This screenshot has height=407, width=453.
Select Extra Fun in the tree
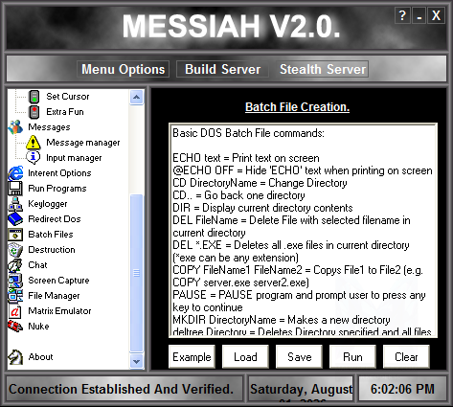pos(65,112)
